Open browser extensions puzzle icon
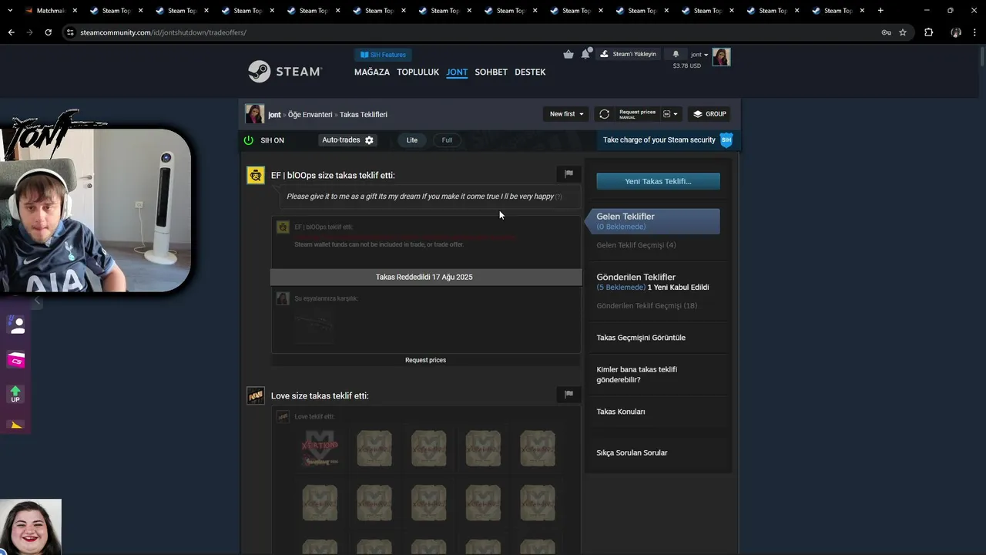The width and height of the screenshot is (986, 555). pyautogui.click(x=928, y=32)
